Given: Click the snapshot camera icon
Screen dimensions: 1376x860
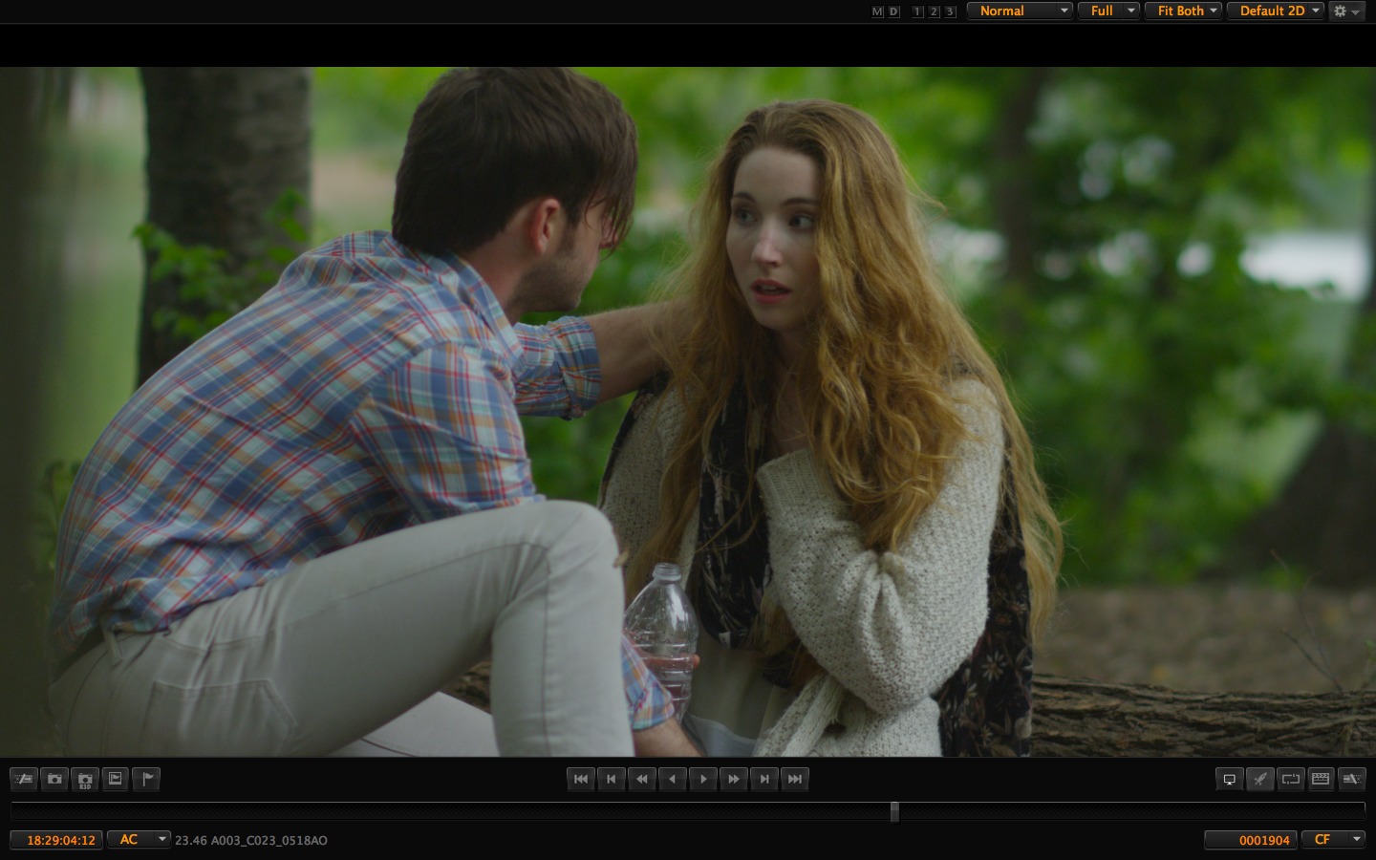Looking at the screenshot, I should (54, 780).
